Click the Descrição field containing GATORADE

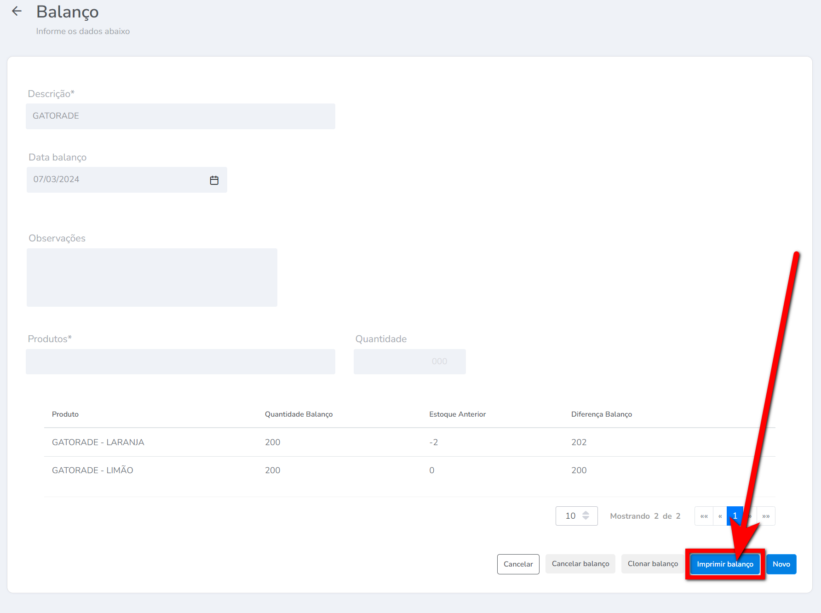[x=180, y=116]
